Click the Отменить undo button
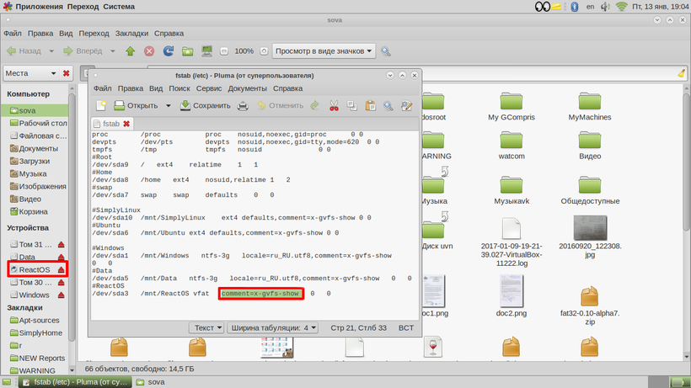691x388 pixels. pyautogui.click(x=281, y=105)
